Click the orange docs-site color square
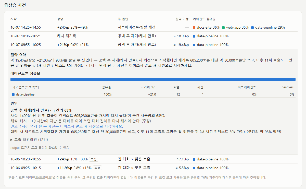The width and height of the screenshot is (306, 189). click(x=194, y=27)
